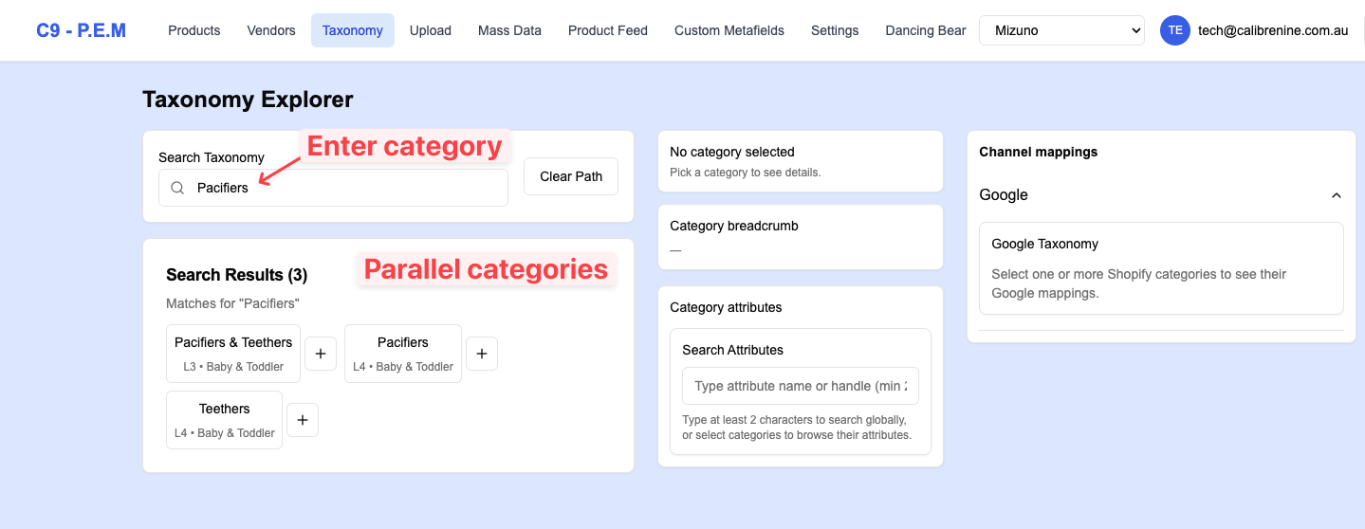1365x529 pixels.
Task: Add the Pacifiers L4 category with plus
Action: (x=482, y=354)
